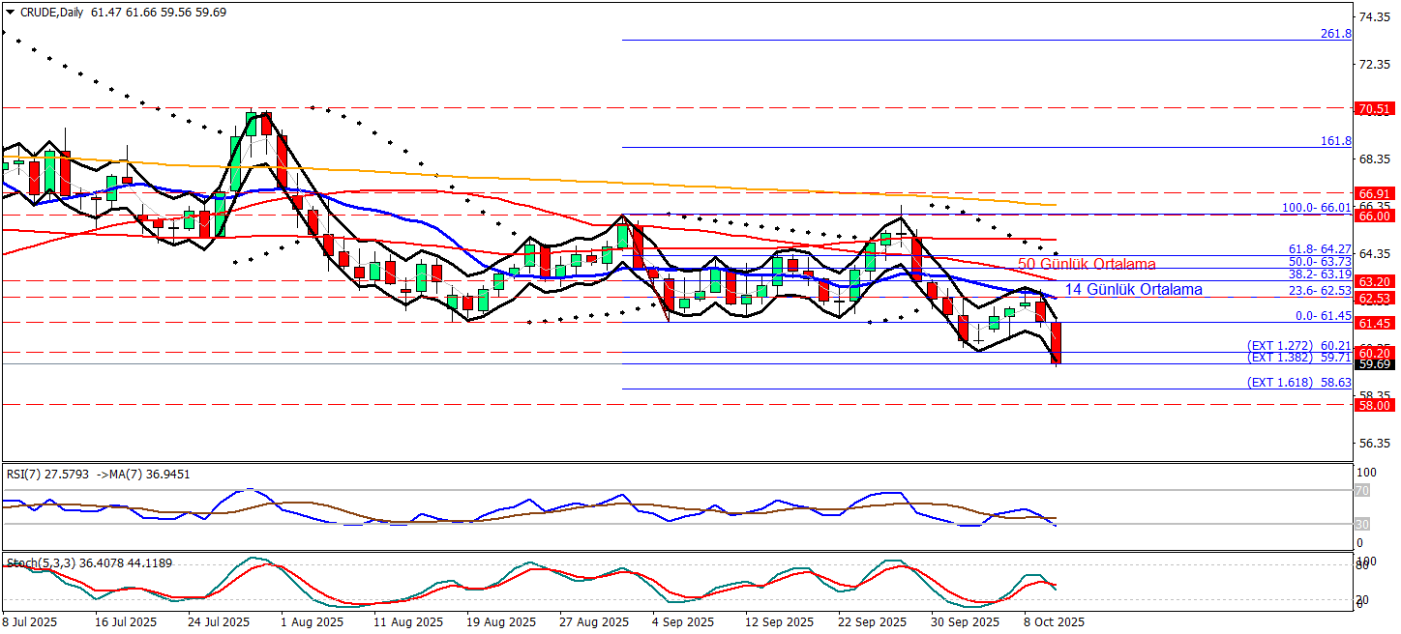Select the 261.8 Fibonacci level label
Screen dimensions: 1401x634
click(1335, 34)
